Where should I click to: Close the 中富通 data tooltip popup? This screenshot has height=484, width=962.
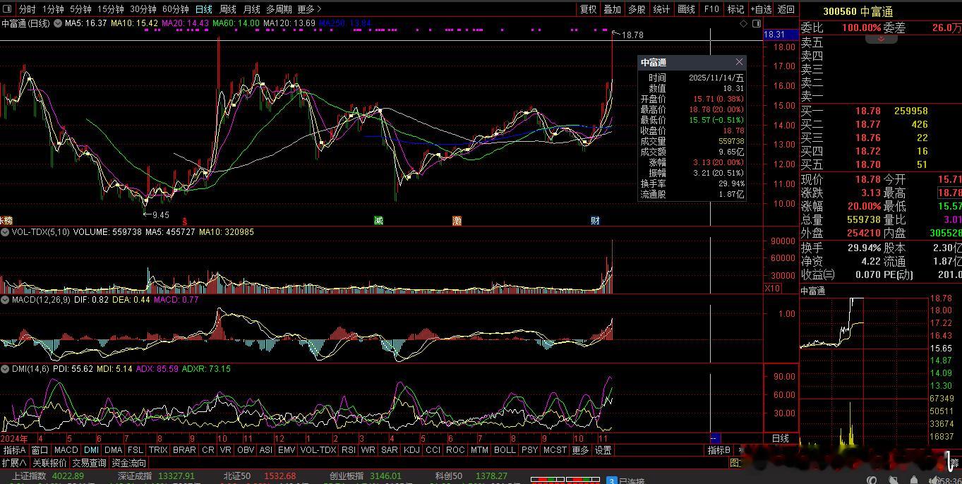pos(739,62)
